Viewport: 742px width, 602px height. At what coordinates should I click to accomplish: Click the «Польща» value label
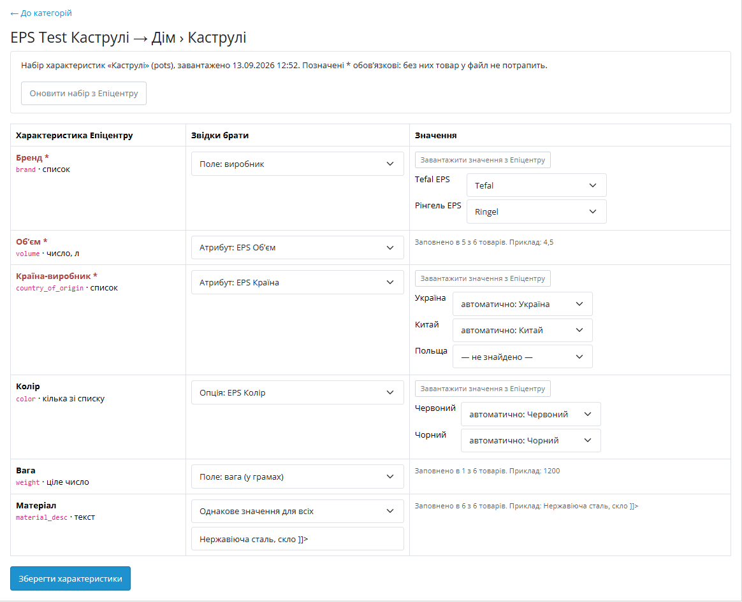(431, 351)
